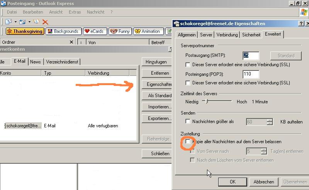Click the Konto column header

click(x=20, y=73)
